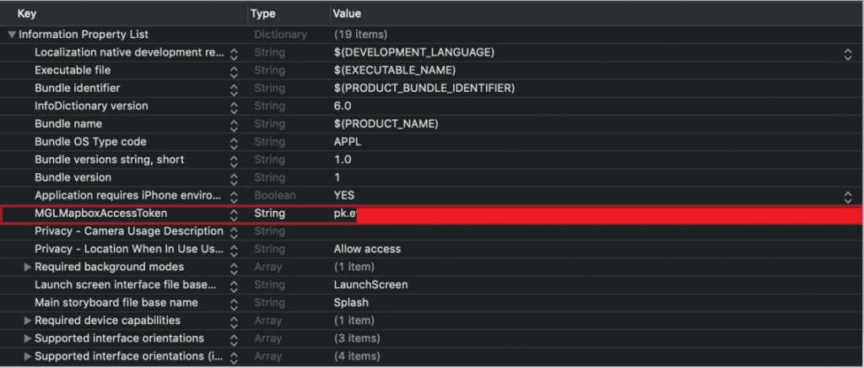The height and width of the screenshot is (368, 864).
Task: Select the Bundle version row
Action: [x=73, y=177]
